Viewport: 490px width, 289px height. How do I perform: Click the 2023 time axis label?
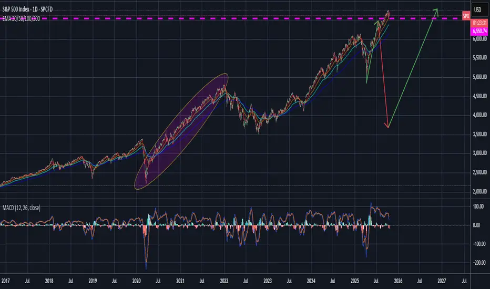(268, 281)
